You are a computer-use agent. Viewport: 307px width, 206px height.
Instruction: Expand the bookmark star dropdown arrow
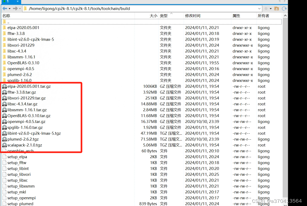tap(271, 9)
